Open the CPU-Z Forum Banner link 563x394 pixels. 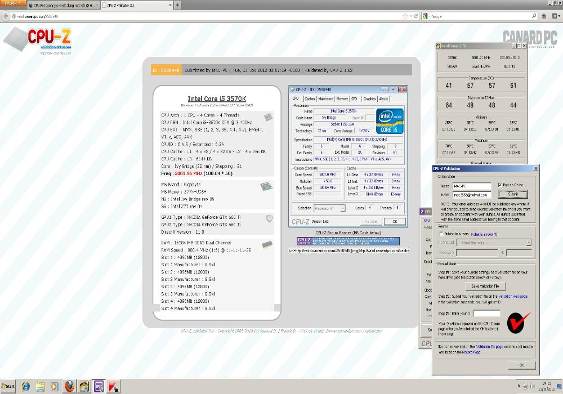[x=348, y=232]
